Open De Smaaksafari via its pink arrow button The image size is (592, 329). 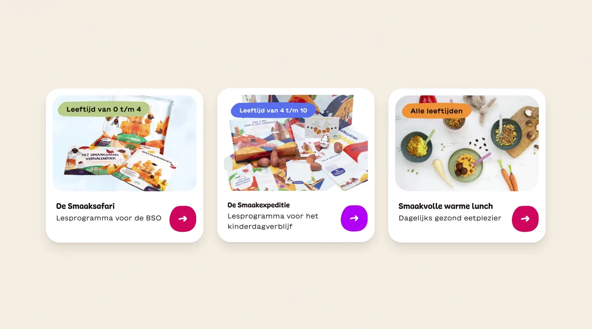[183, 219]
